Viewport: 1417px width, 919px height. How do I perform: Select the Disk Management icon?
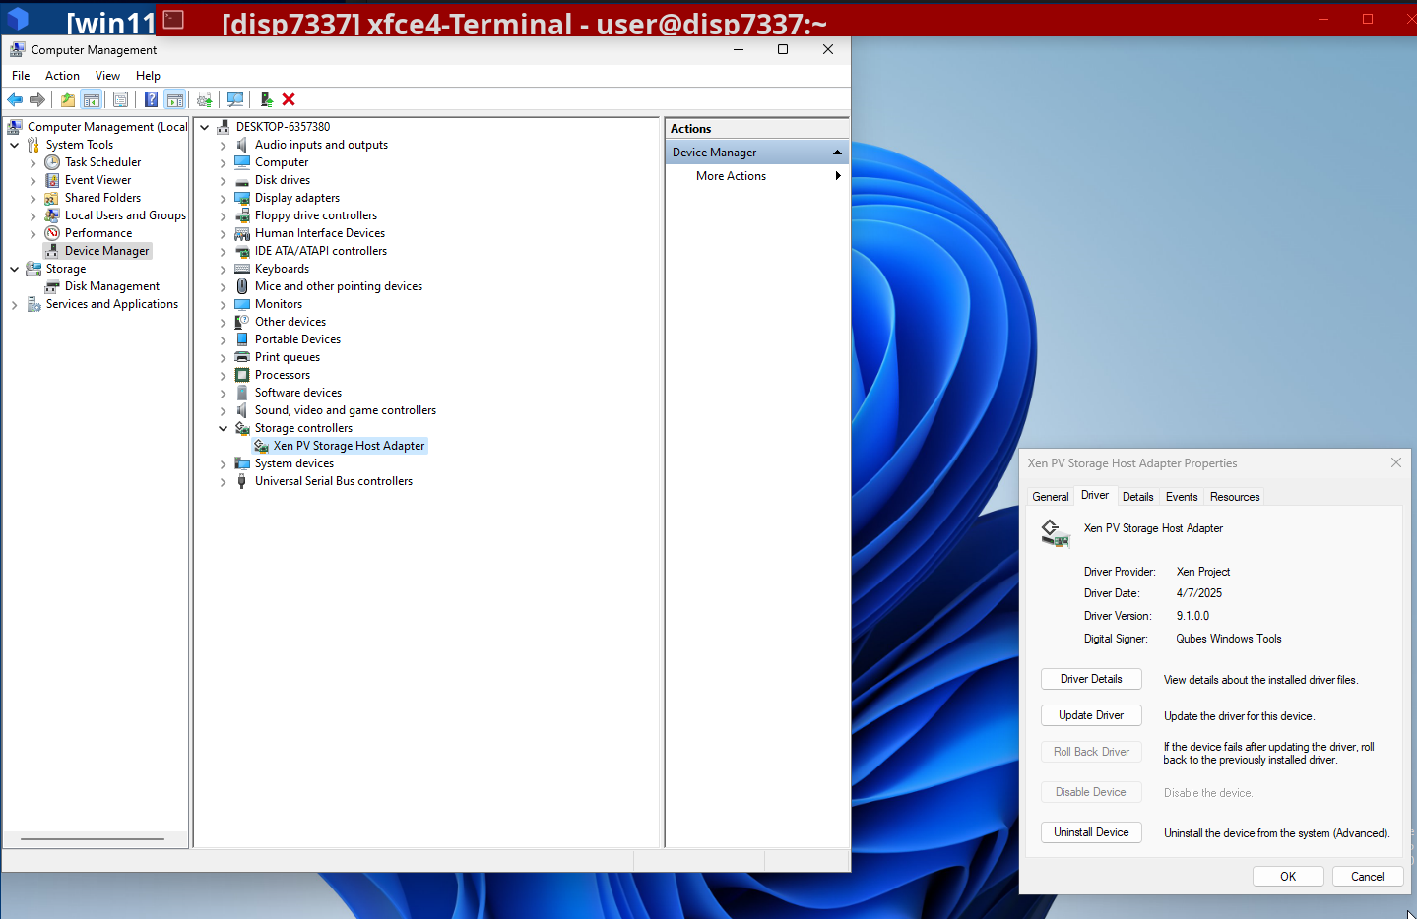[52, 286]
